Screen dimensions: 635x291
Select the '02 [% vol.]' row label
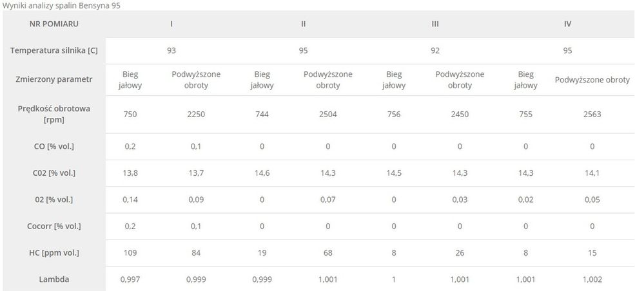click(54, 200)
